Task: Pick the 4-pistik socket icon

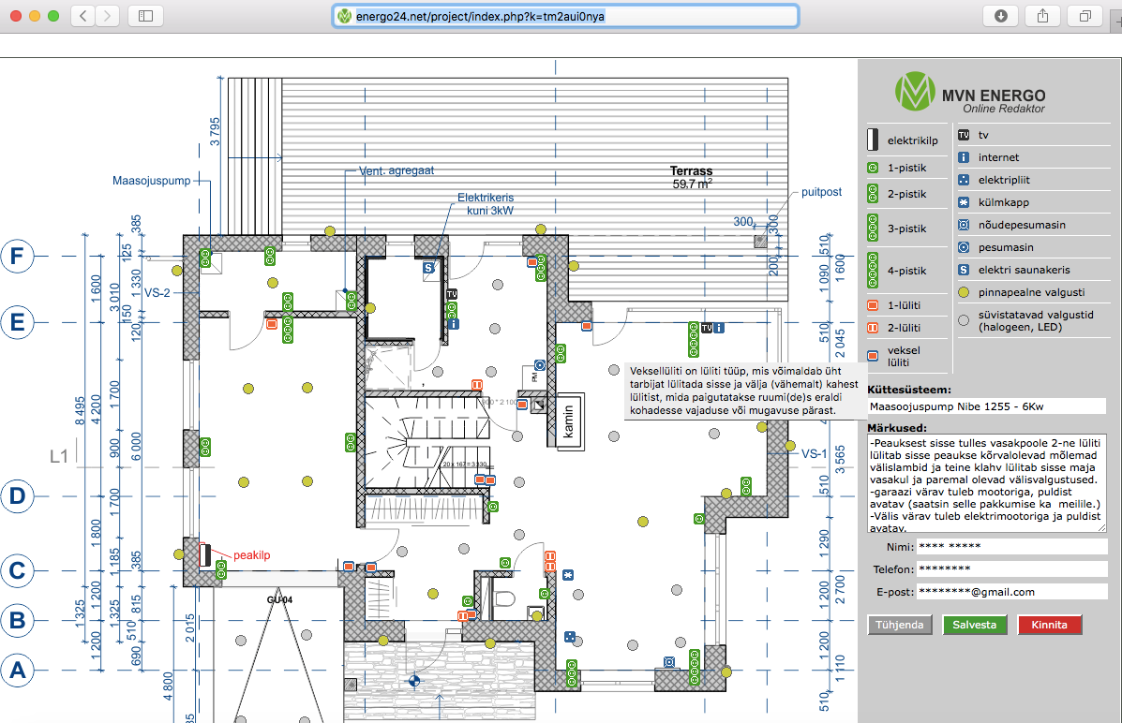Action: point(873,271)
